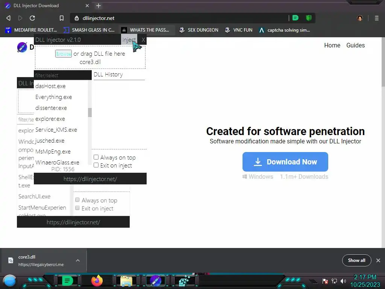
Task: Close the DLL Injector Download tab
Action: [87, 6]
